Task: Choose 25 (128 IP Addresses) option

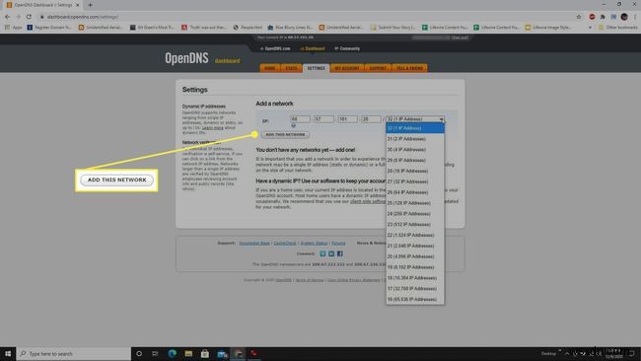Action: [x=415, y=203]
